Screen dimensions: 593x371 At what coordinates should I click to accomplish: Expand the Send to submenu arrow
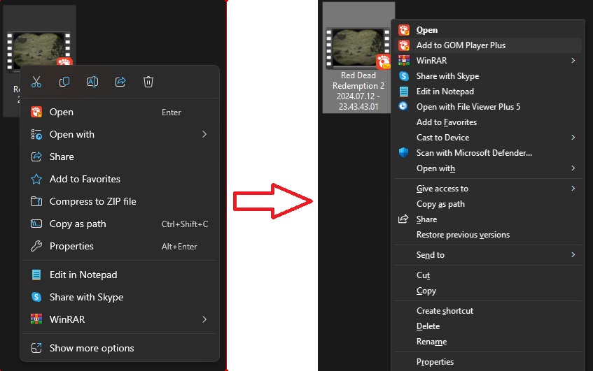coord(573,255)
